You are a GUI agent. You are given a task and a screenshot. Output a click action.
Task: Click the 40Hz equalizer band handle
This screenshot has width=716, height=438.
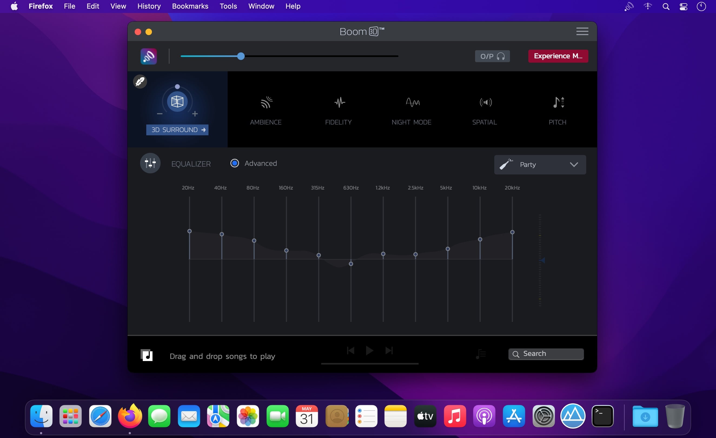[x=222, y=234]
